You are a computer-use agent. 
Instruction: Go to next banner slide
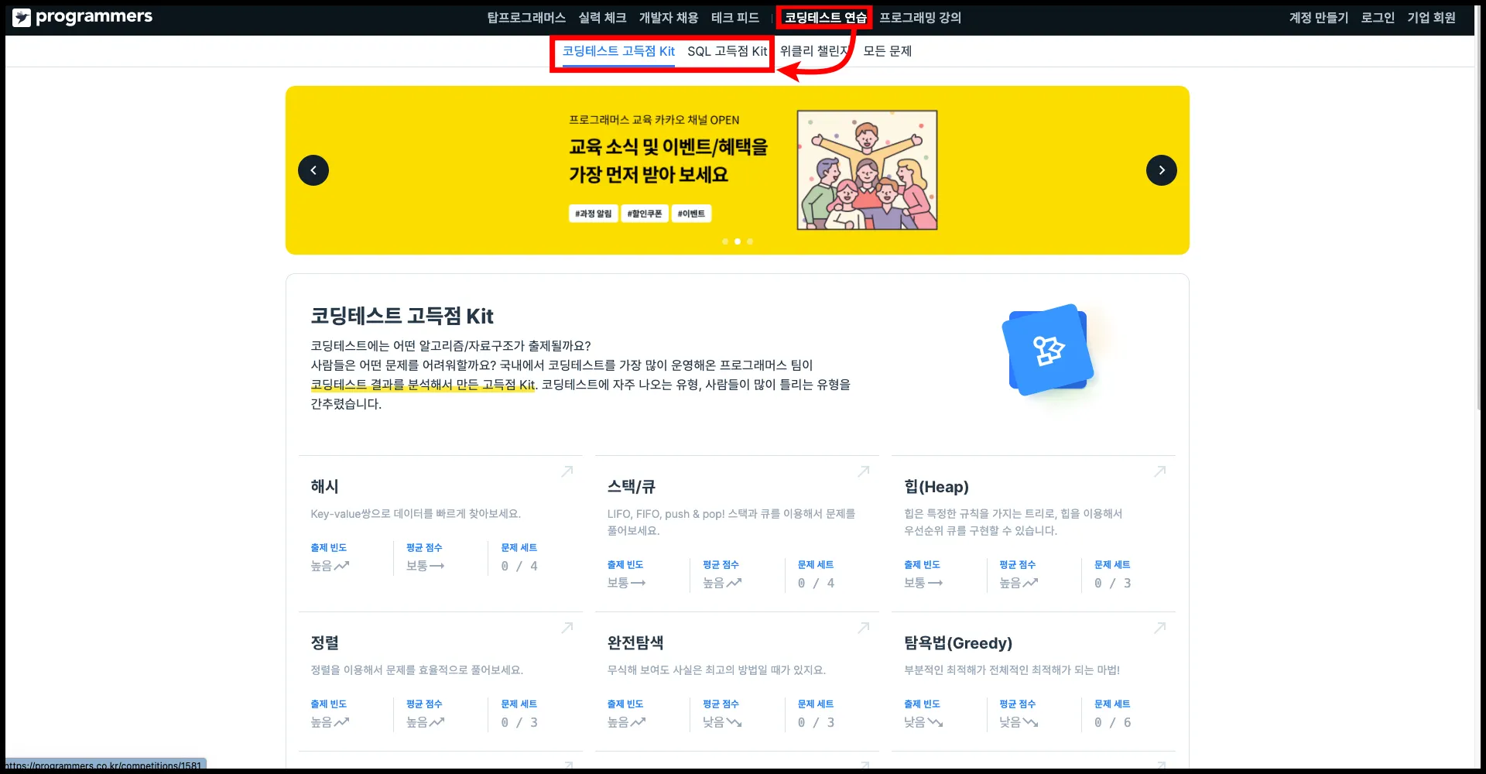[1162, 170]
